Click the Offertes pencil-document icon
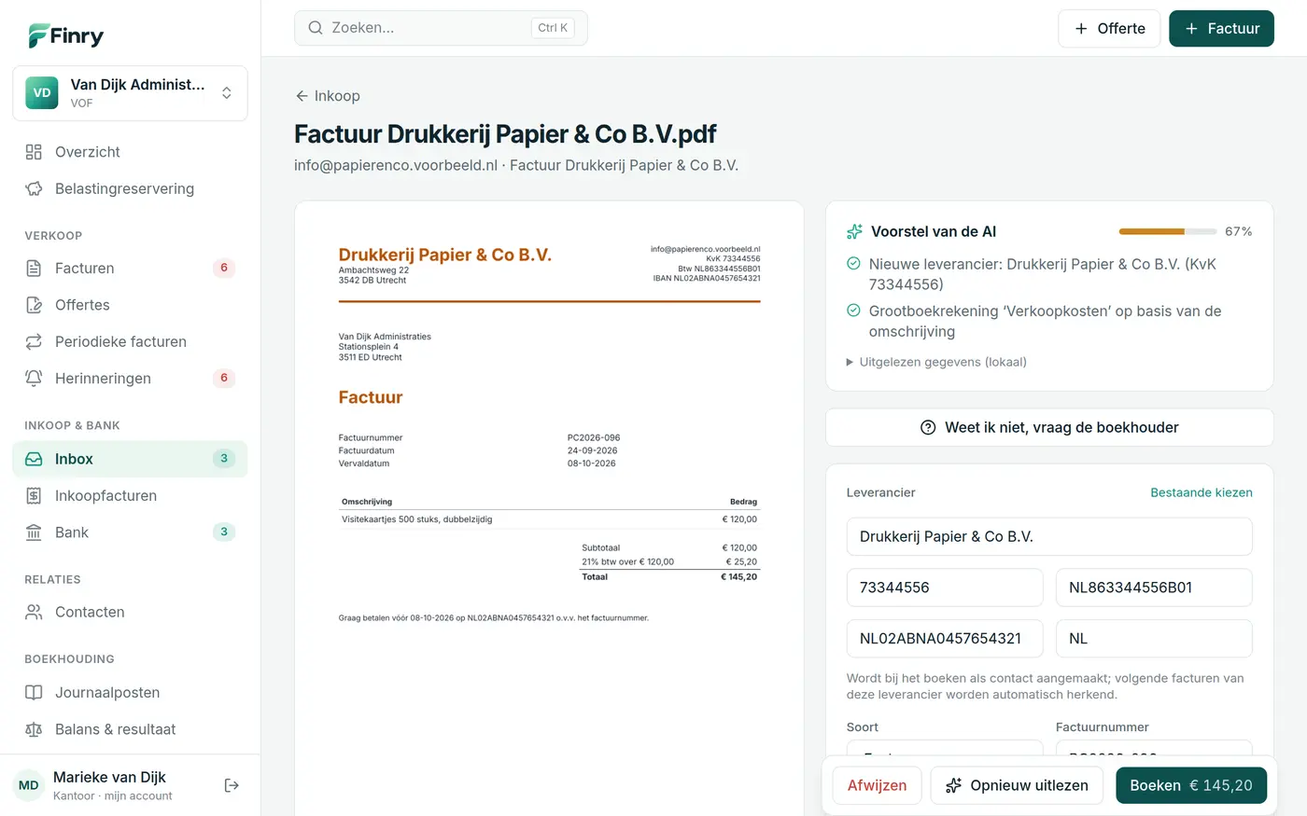Image resolution: width=1307 pixels, height=816 pixels. pyautogui.click(x=34, y=305)
